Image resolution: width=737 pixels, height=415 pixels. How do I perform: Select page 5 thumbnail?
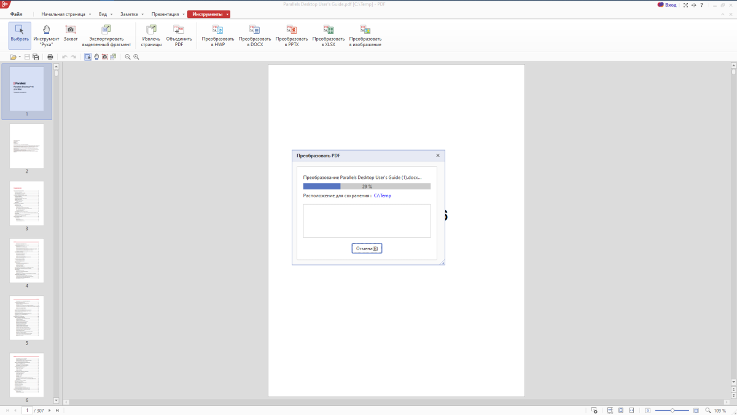(26, 318)
